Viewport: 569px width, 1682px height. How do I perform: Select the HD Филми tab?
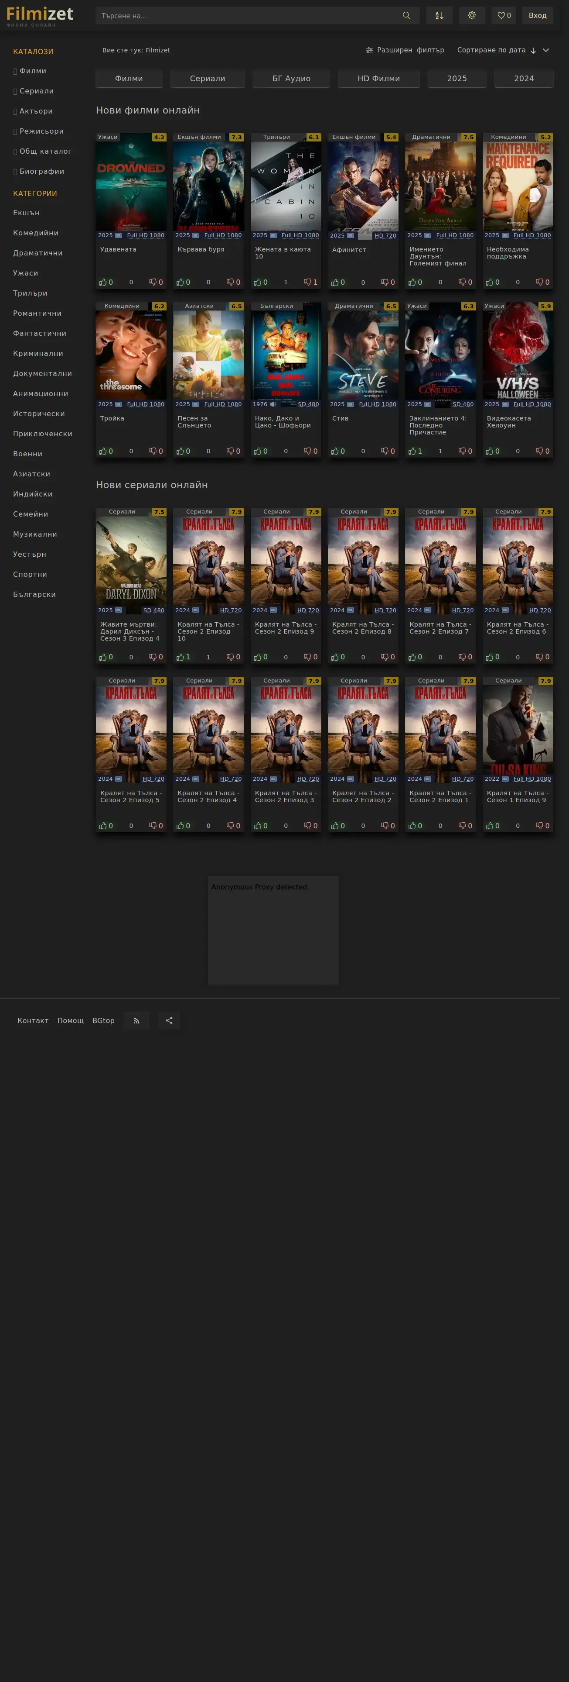click(x=379, y=78)
